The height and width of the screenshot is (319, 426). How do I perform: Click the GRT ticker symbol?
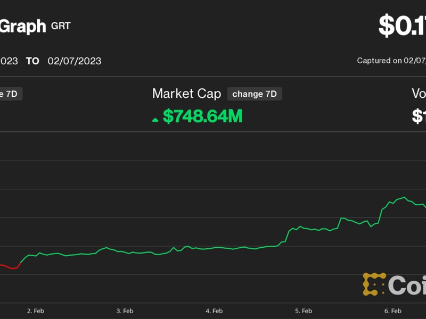point(61,26)
